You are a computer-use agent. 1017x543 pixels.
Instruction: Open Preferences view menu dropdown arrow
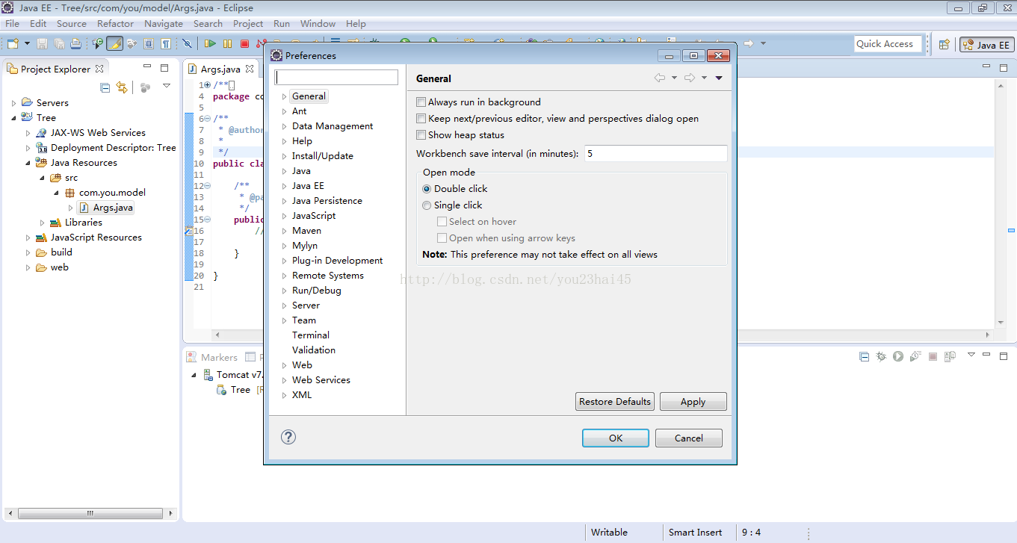(x=719, y=78)
